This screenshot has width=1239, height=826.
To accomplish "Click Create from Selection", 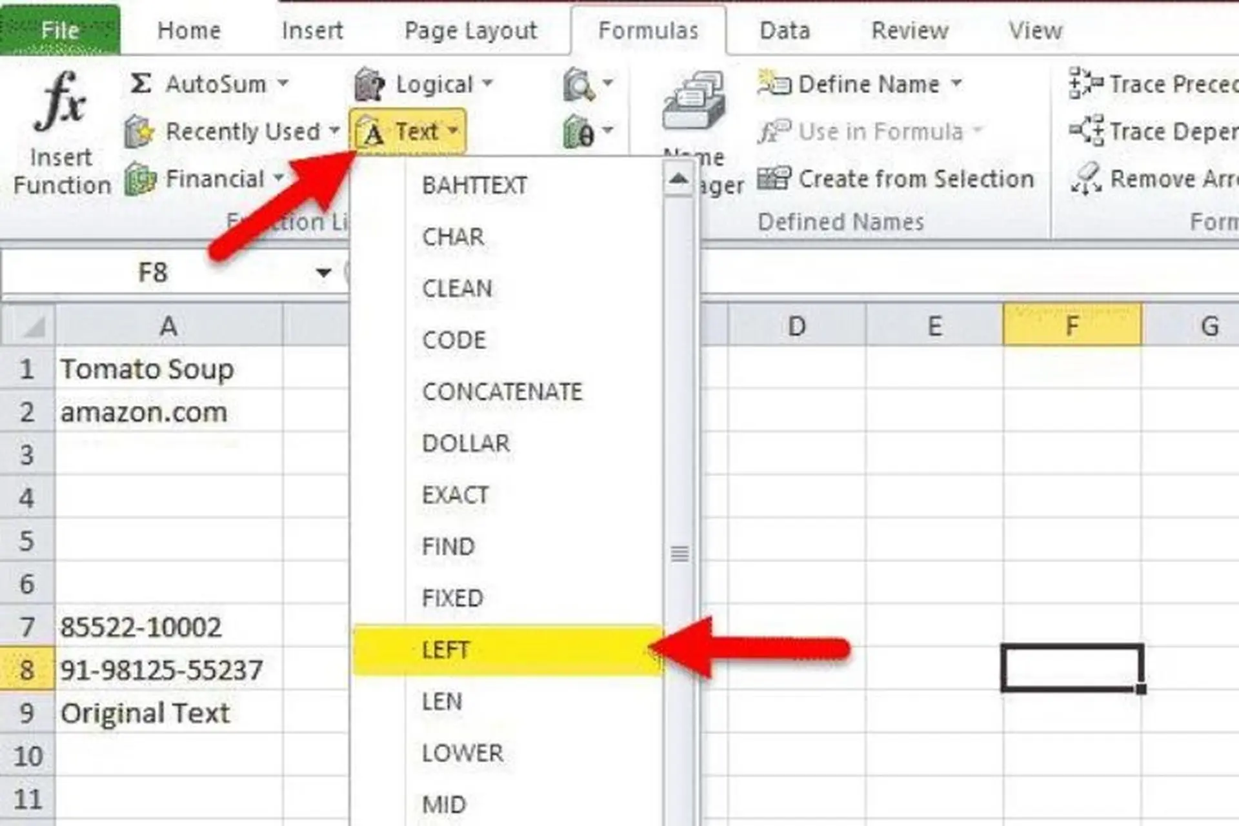I will coord(900,179).
